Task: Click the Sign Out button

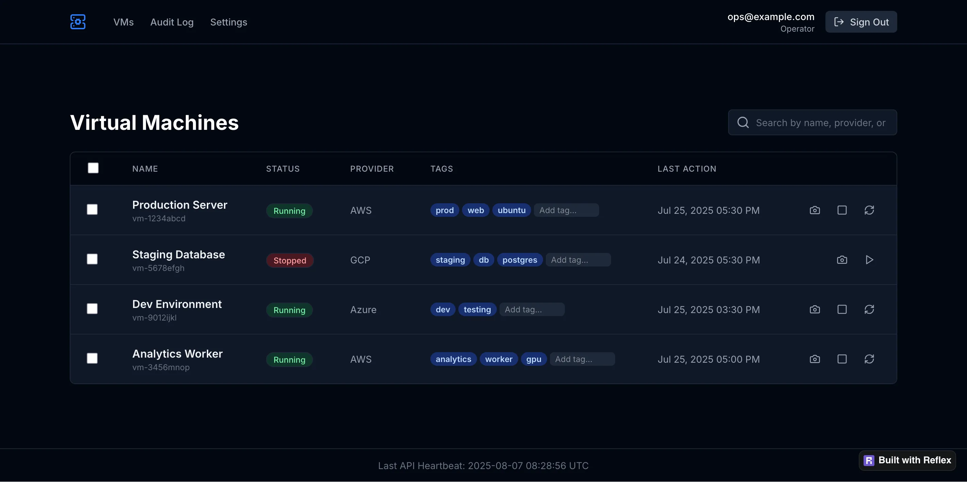Action: pyautogui.click(x=861, y=22)
